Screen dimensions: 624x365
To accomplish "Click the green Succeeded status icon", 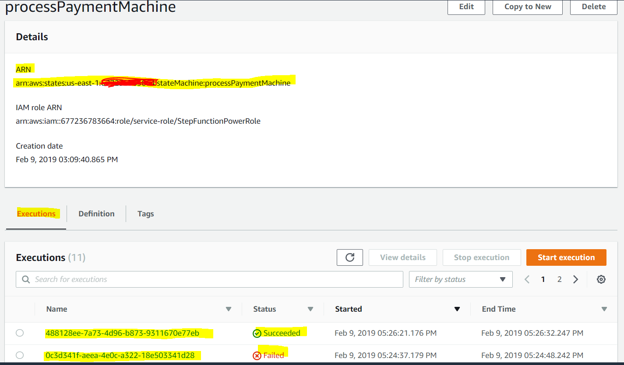I will (x=257, y=334).
